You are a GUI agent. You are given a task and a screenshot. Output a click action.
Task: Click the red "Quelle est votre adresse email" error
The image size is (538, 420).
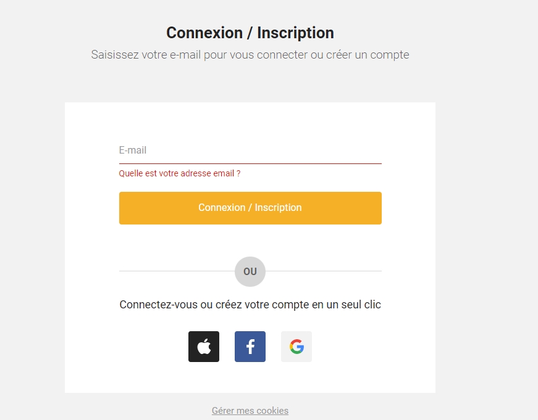(x=179, y=174)
